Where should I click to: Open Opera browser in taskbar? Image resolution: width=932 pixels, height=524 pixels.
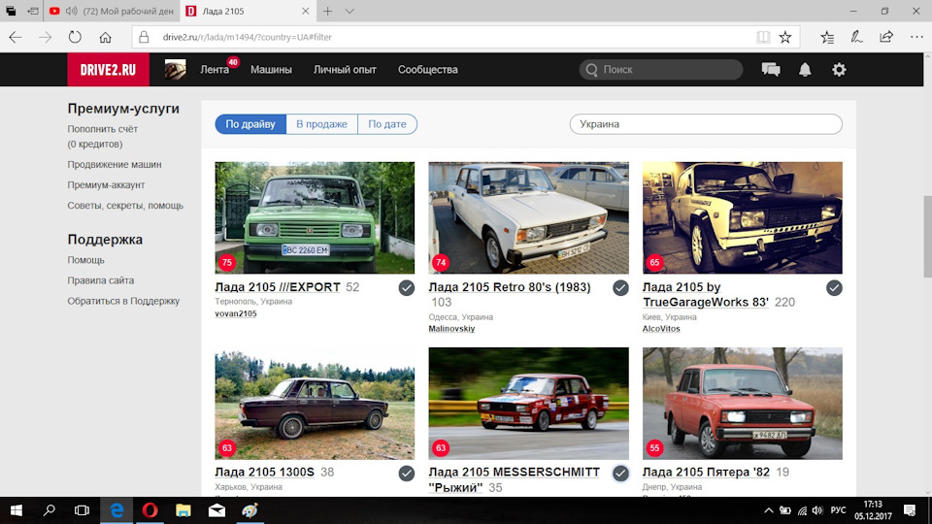coord(150,510)
